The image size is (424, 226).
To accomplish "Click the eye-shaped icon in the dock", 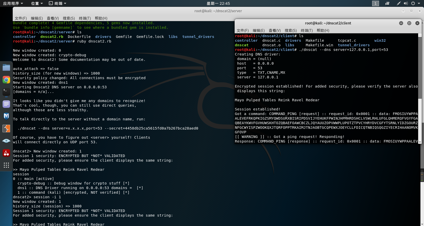I will point(6,141).
